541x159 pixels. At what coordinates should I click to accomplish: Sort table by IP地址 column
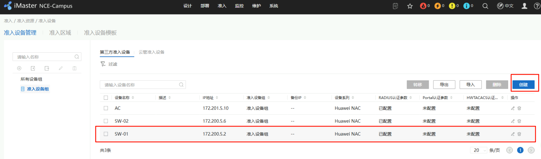tap(217, 98)
